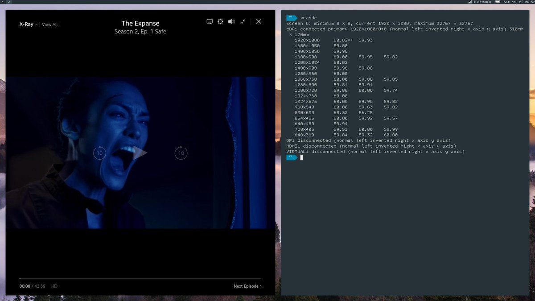Click the HDMI1 disconnected line
This screenshot has width=535, height=301.
(x=371, y=146)
